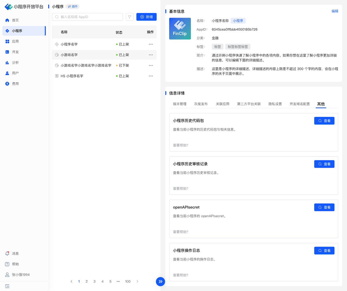Go to next page arrow in pagination

137,282
